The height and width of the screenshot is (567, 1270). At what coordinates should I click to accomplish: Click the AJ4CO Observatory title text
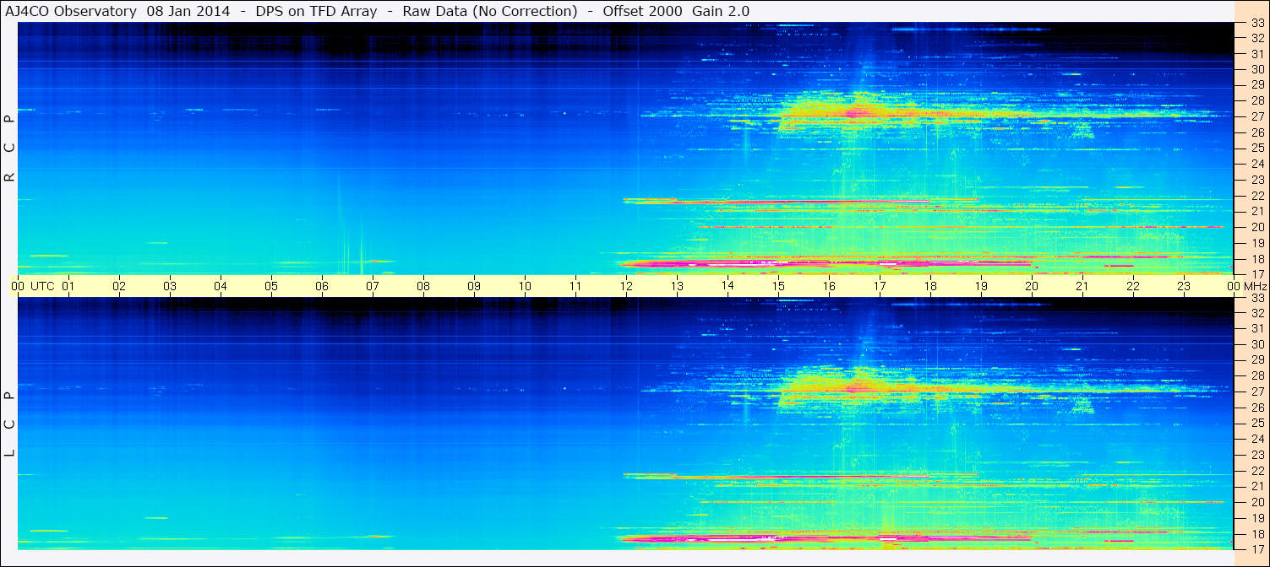71,11
